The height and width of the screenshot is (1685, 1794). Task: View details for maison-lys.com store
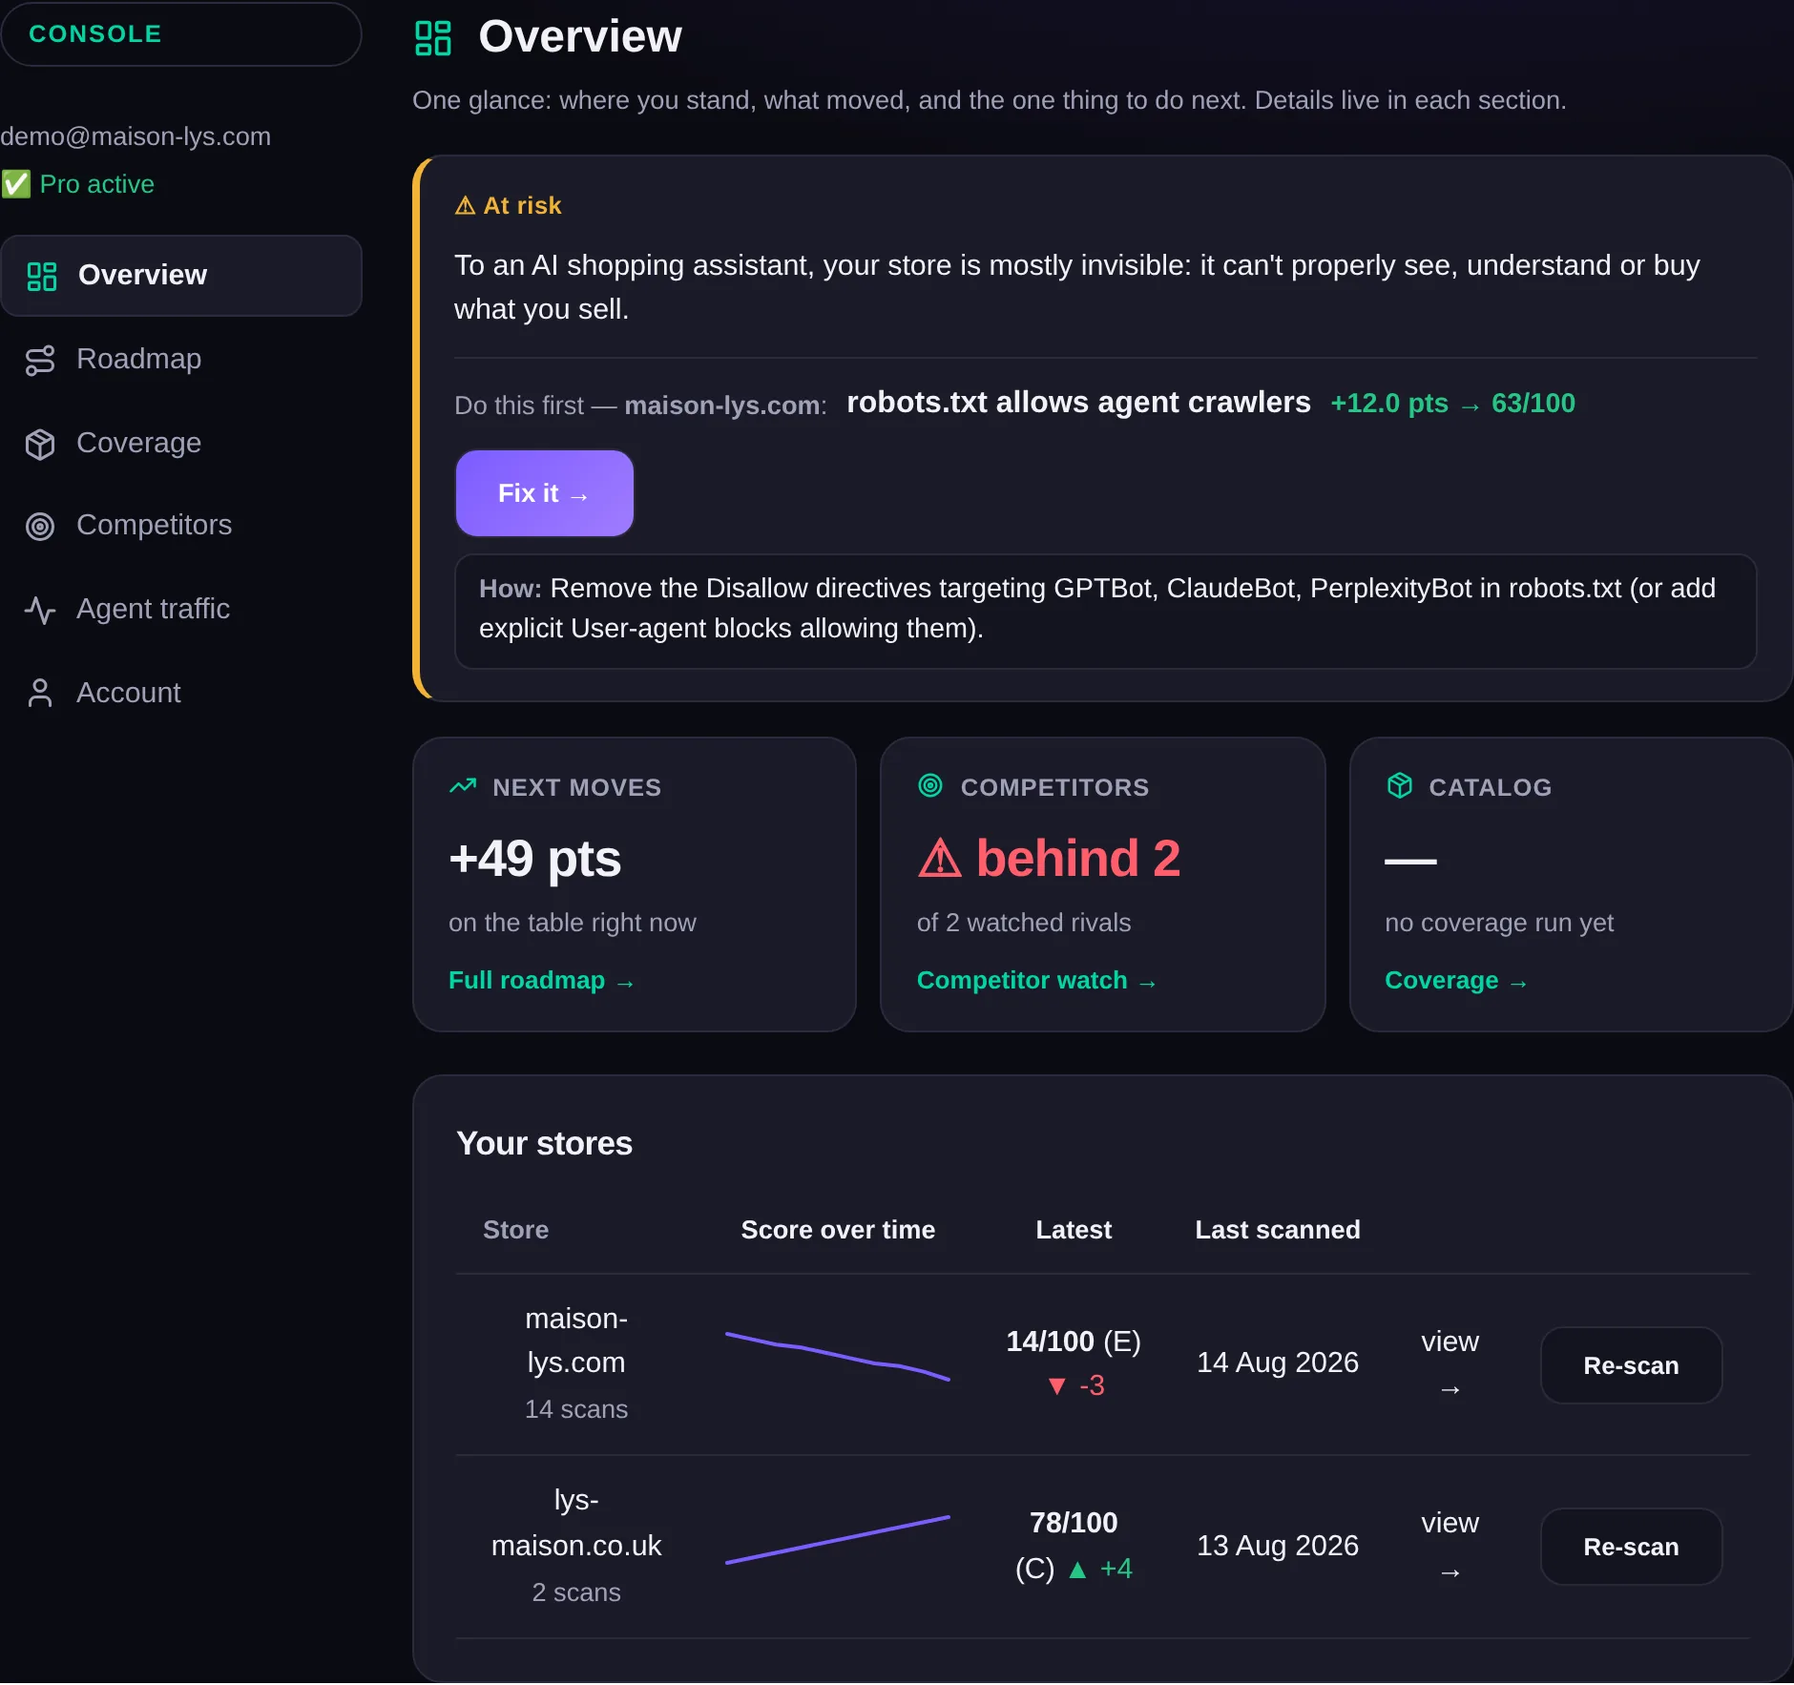(1450, 1364)
